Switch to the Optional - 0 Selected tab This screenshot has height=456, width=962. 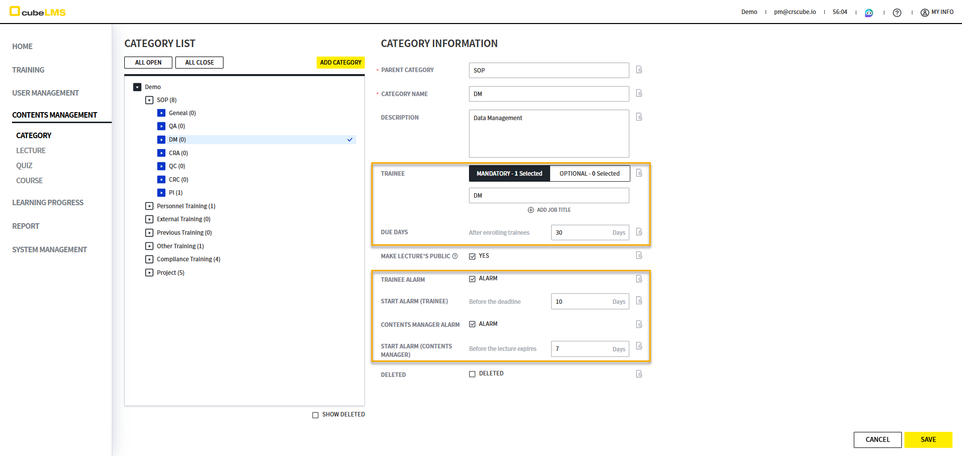pyautogui.click(x=589, y=174)
